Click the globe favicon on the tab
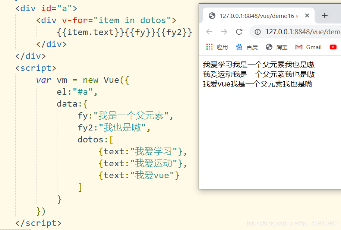341x230 pixels. coord(212,16)
